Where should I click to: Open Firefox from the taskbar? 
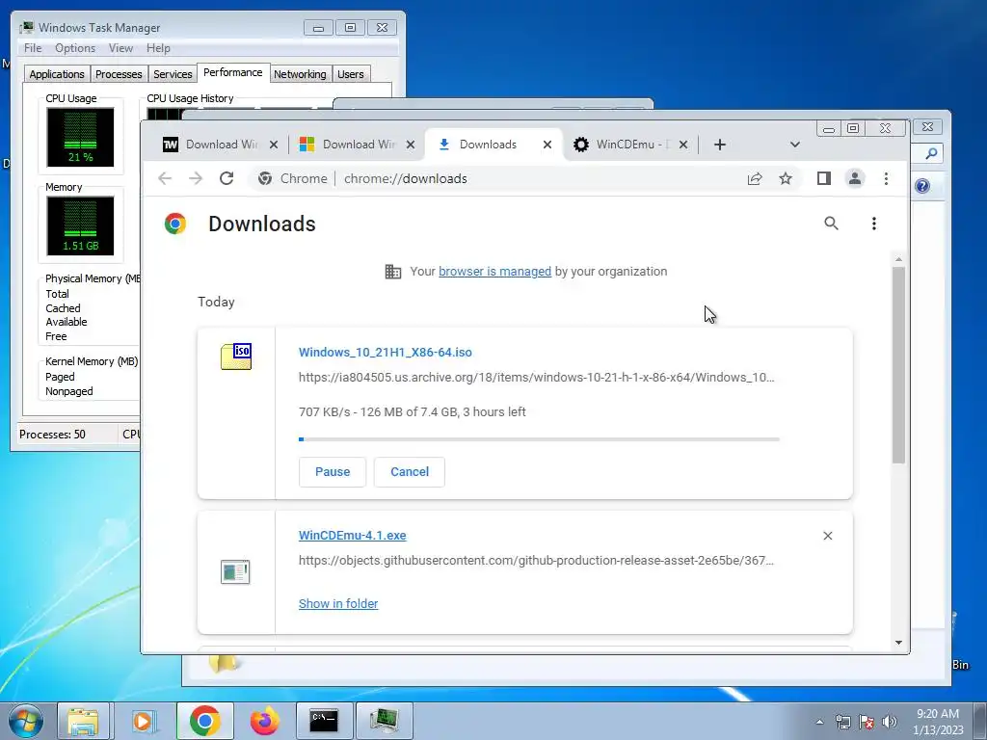click(264, 721)
